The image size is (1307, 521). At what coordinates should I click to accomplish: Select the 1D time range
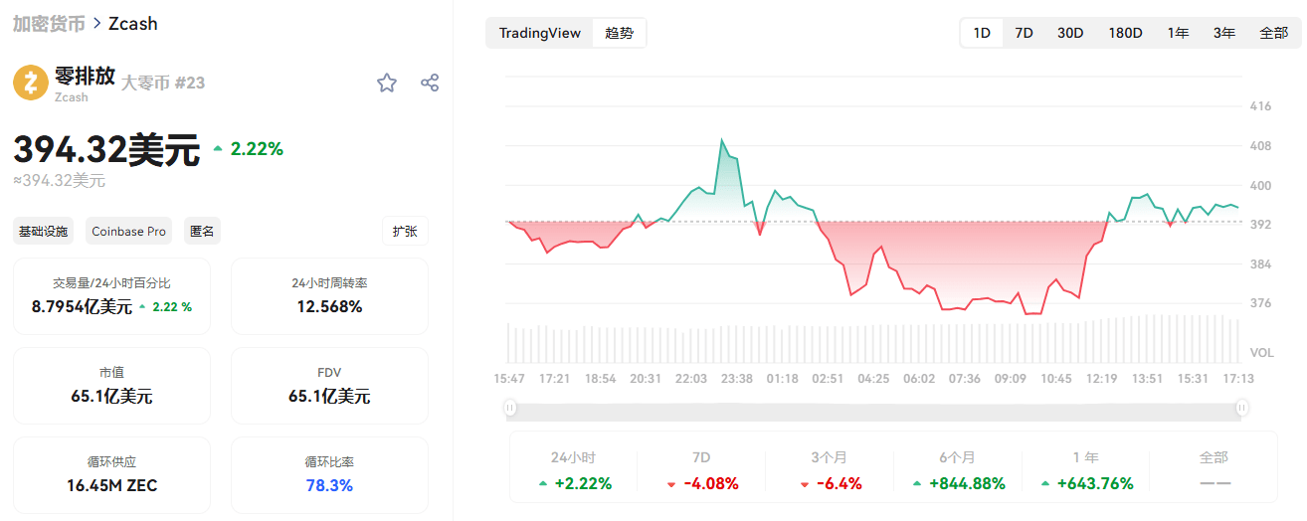click(982, 33)
